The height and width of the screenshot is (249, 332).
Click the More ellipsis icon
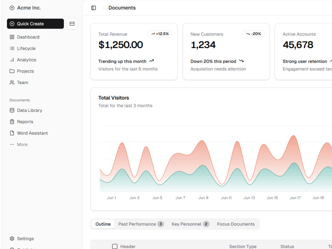pos(12,144)
